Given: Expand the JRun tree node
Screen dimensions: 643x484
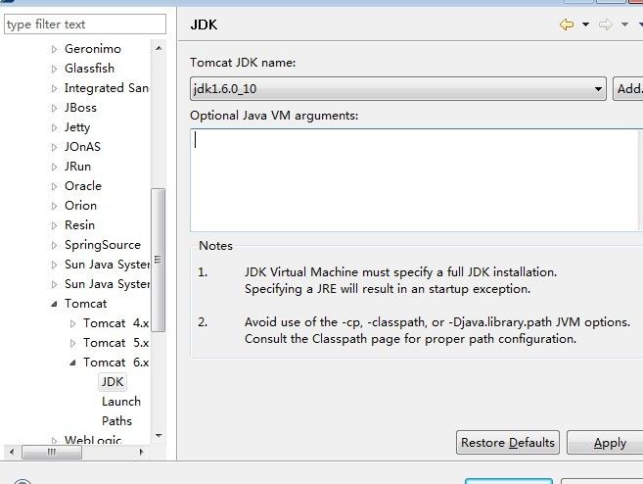Looking at the screenshot, I should coord(54,167).
